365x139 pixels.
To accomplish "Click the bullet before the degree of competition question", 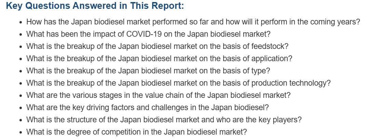I will coord(21,133).
